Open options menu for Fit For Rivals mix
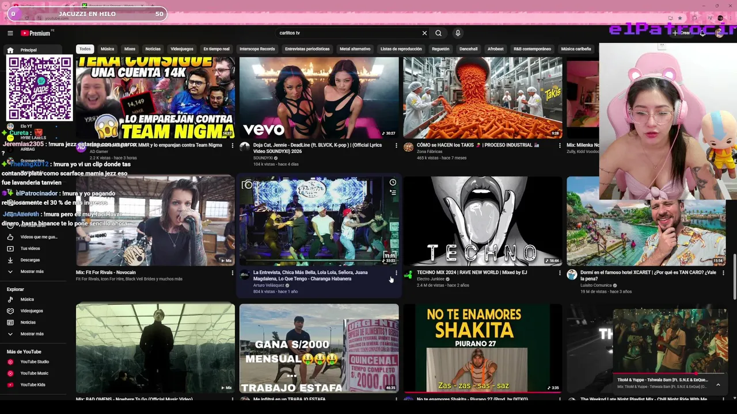Image resolution: width=737 pixels, height=414 pixels. [x=233, y=273]
